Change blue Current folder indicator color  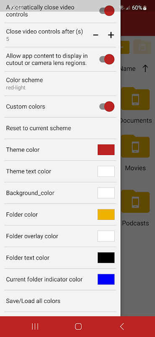[x=106, y=279]
